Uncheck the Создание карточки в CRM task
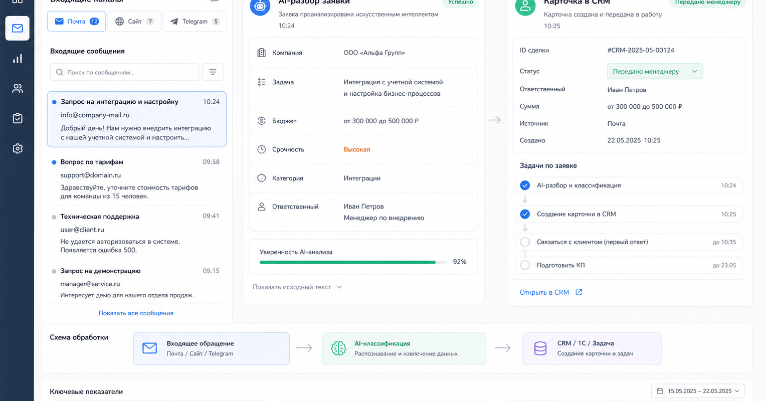766x401 pixels. point(525,214)
